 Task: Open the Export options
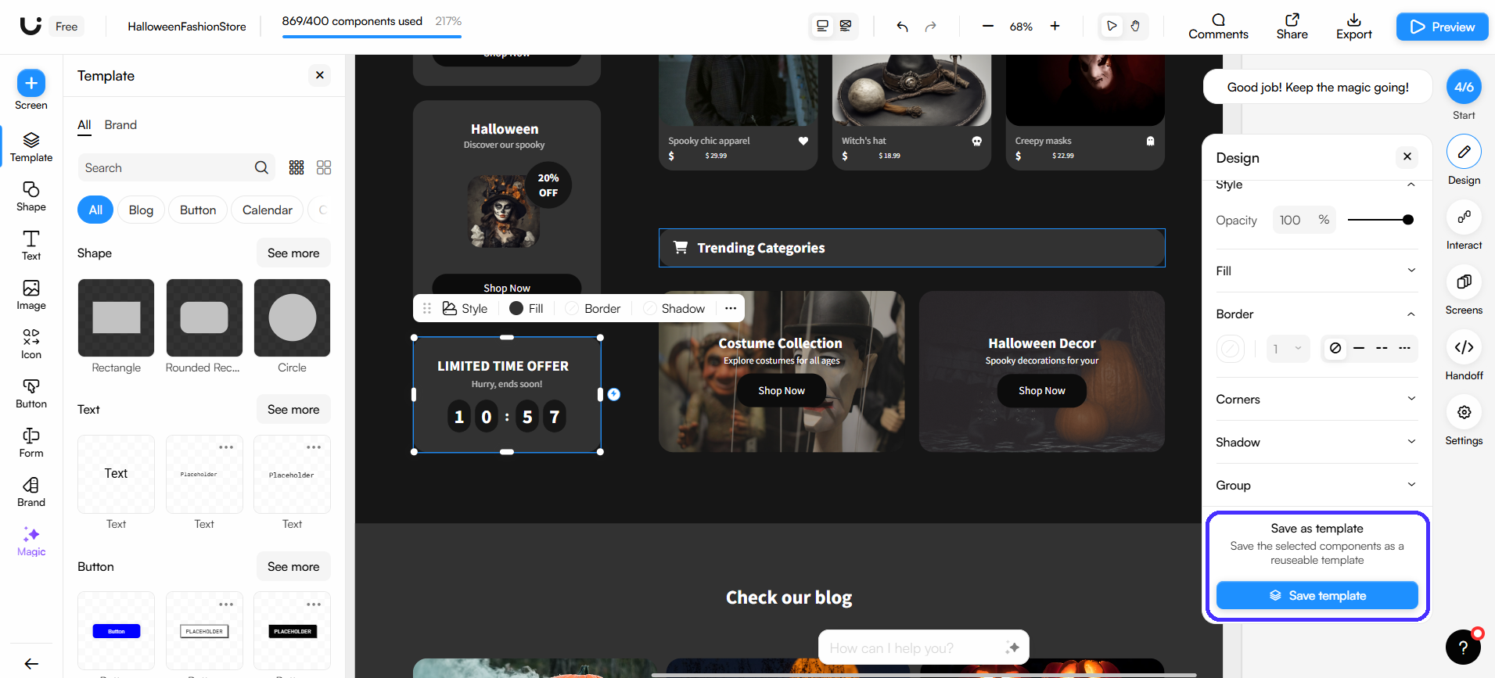coord(1354,27)
